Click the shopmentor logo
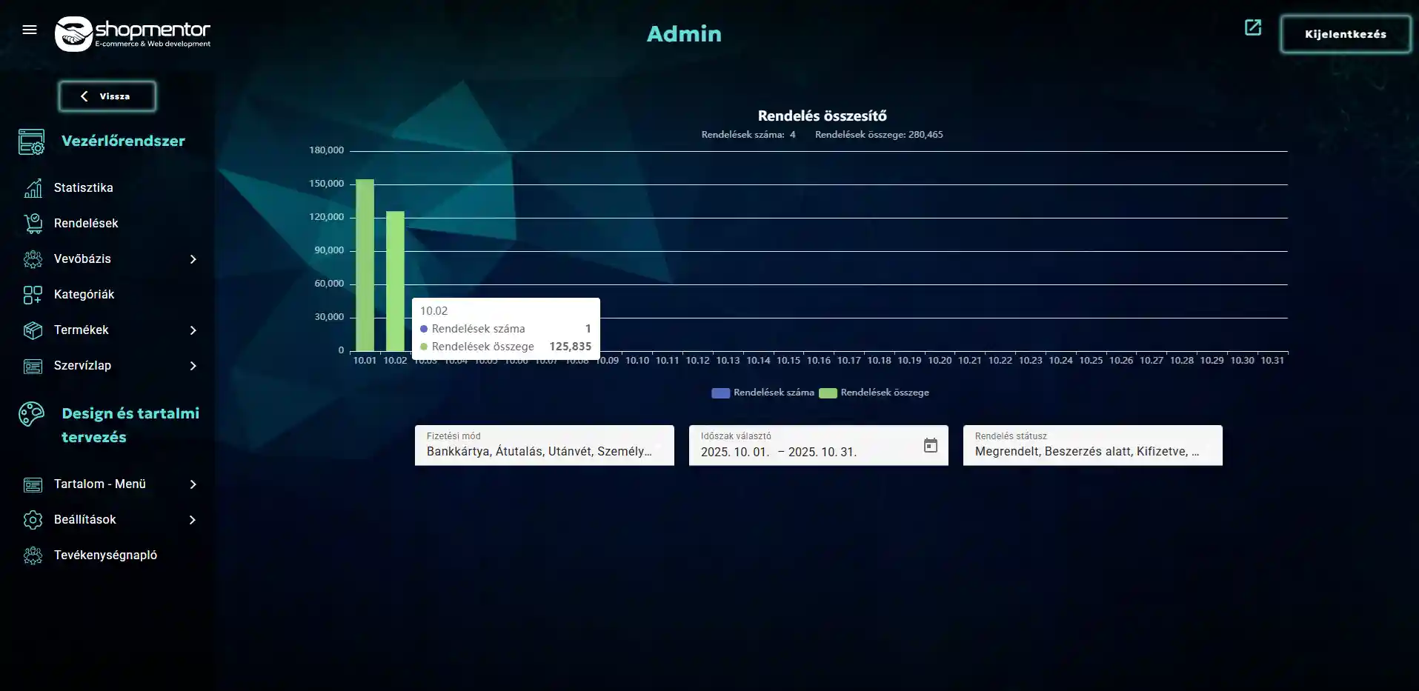Viewport: 1419px width, 691px height. point(133,33)
